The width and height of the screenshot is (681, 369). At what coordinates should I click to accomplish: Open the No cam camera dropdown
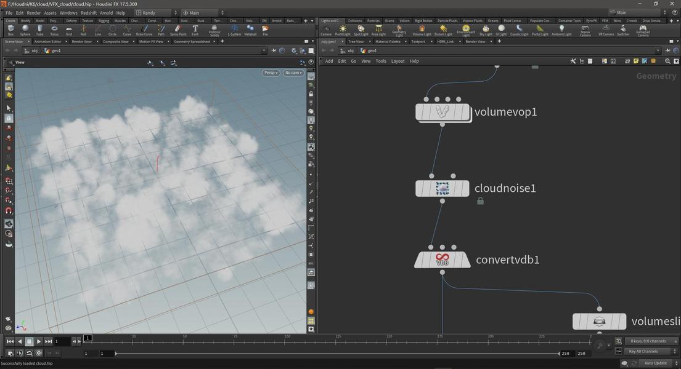pos(293,73)
